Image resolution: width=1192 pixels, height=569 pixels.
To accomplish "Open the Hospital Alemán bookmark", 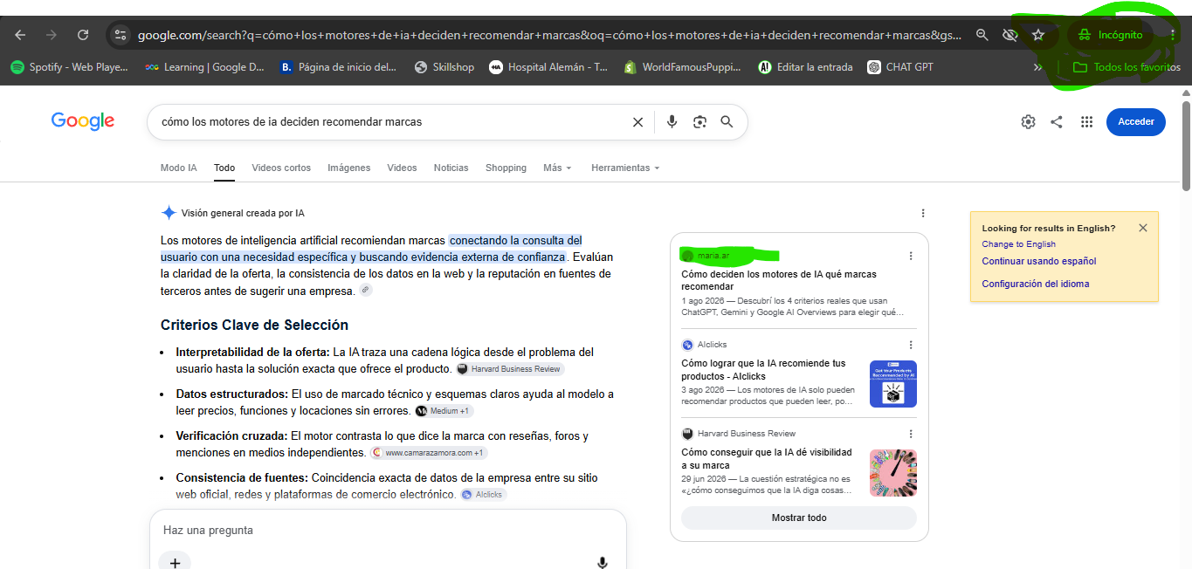I will pyautogui.click(x=548, y=67).
